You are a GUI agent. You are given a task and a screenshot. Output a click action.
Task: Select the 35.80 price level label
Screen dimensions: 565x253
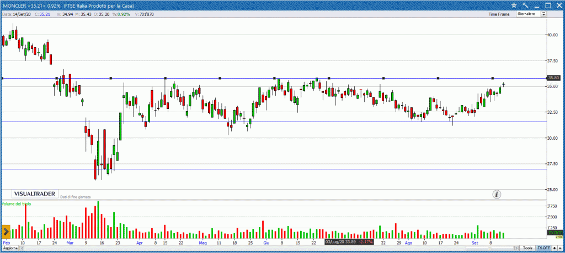point(553,78)
